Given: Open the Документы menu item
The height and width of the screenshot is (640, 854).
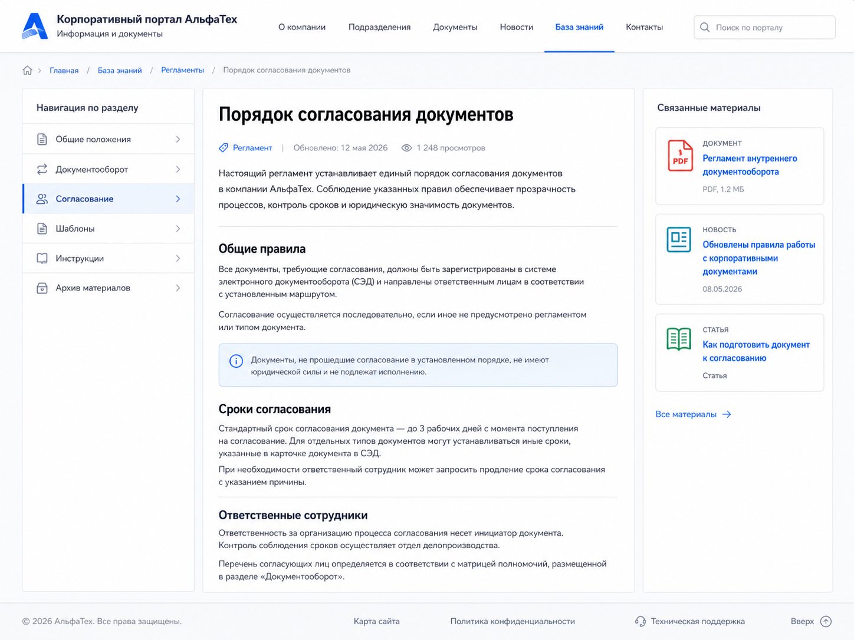Looking at the screenshot, I should (455, 27).
